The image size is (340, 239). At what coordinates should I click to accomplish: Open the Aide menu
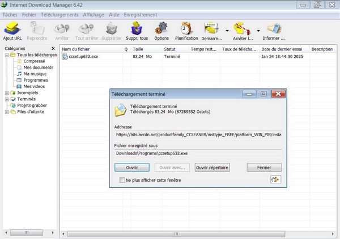pyautogui.click(x=114, y=15)
